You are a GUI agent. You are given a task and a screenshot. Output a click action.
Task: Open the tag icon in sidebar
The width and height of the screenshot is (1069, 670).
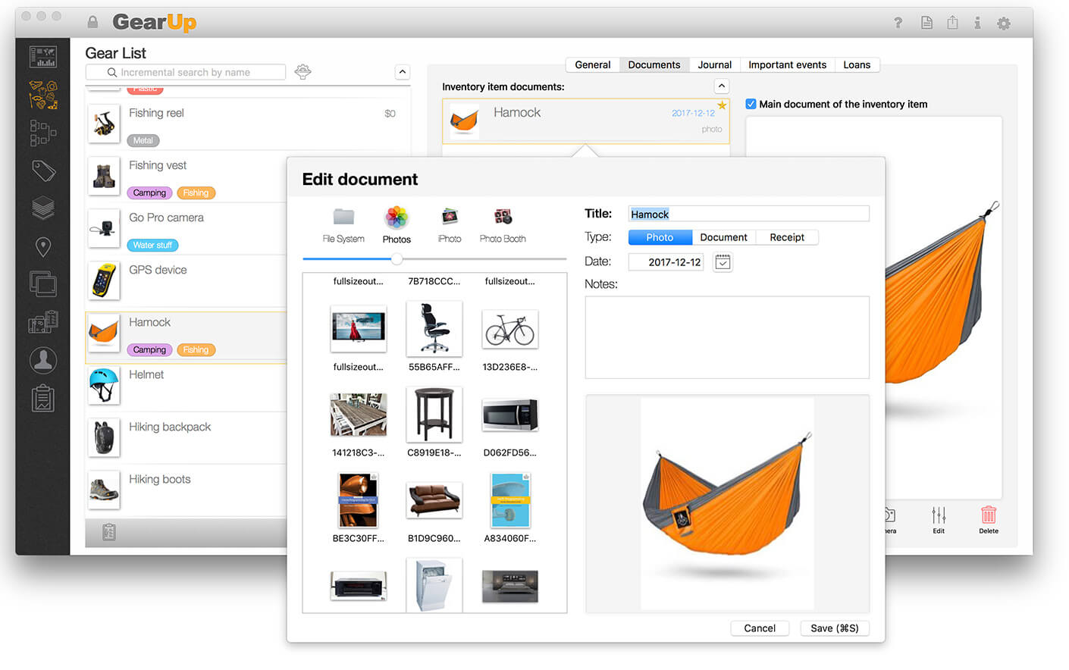click(x=43, y=171)
